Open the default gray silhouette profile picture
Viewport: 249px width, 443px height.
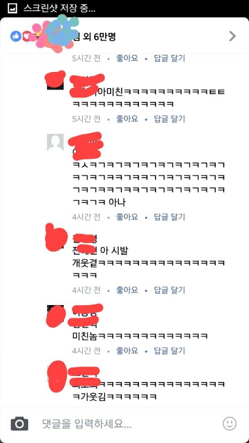pos(55,142)
